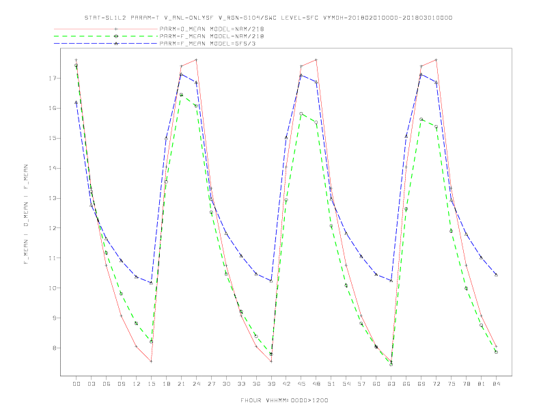
Task: Click the y-axis title F_MEAN | O_MEAN | F_MEAN
Action: pos(26,214)
